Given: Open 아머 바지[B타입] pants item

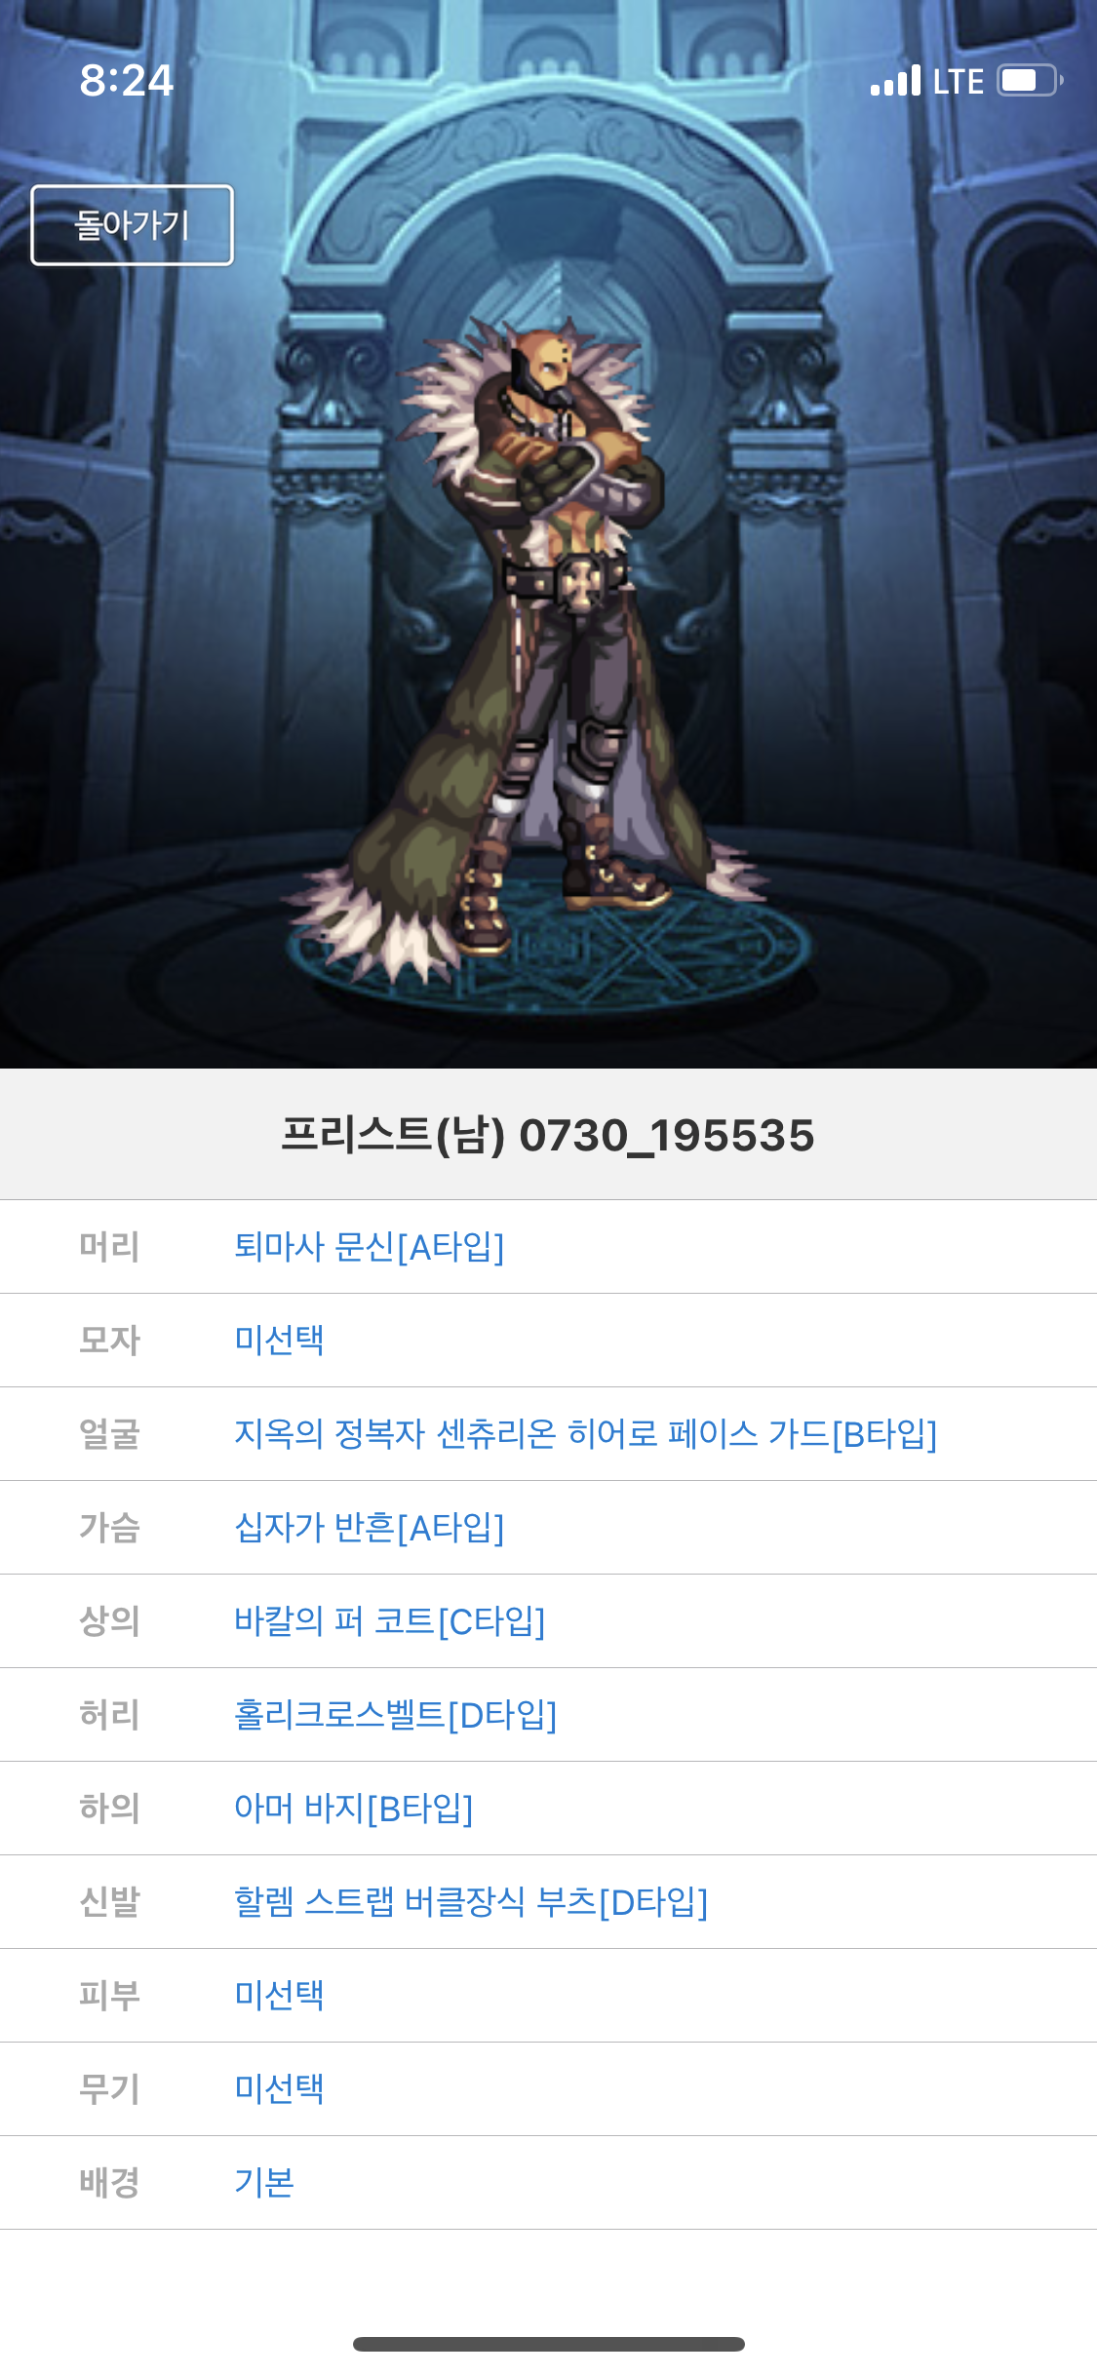Looking at the screenshot, I should [x=353, y=1809].
